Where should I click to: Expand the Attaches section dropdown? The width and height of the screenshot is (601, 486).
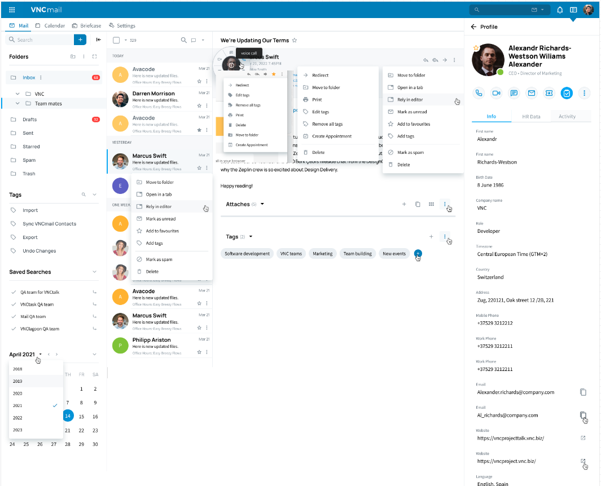(x=262, y=204)
